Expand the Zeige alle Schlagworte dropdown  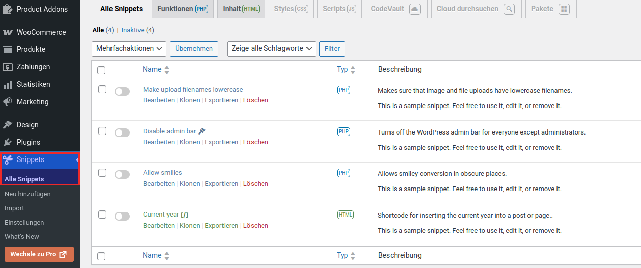tap(271, 48)
